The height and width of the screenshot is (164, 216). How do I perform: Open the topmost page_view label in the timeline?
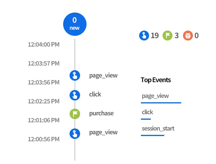point(103,75)
